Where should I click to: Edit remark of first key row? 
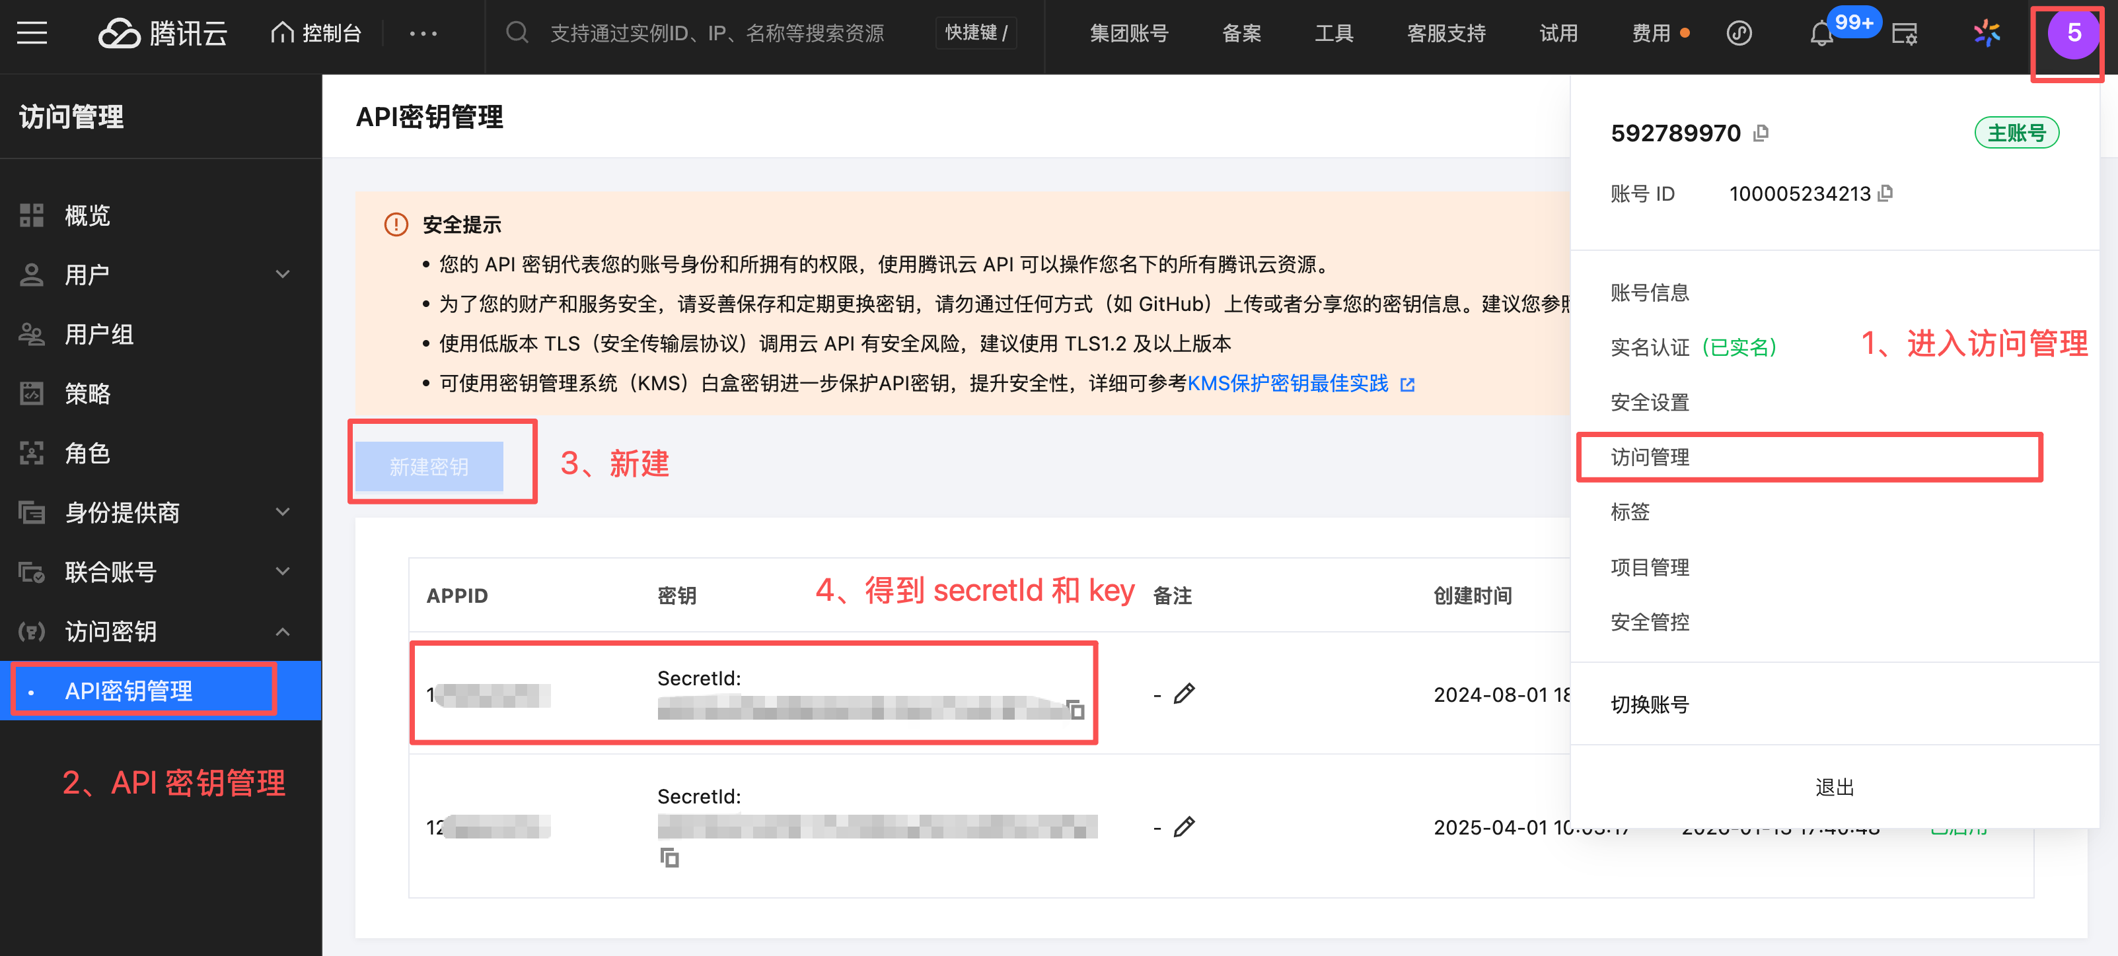click(x=1184, y=695)
